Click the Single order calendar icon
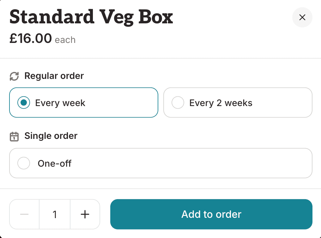321x238 pixels. (14, 136)
